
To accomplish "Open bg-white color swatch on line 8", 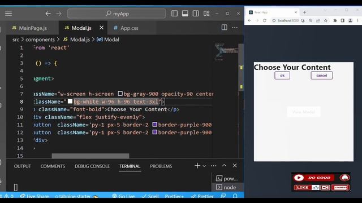I will click(x=70, y=101).
